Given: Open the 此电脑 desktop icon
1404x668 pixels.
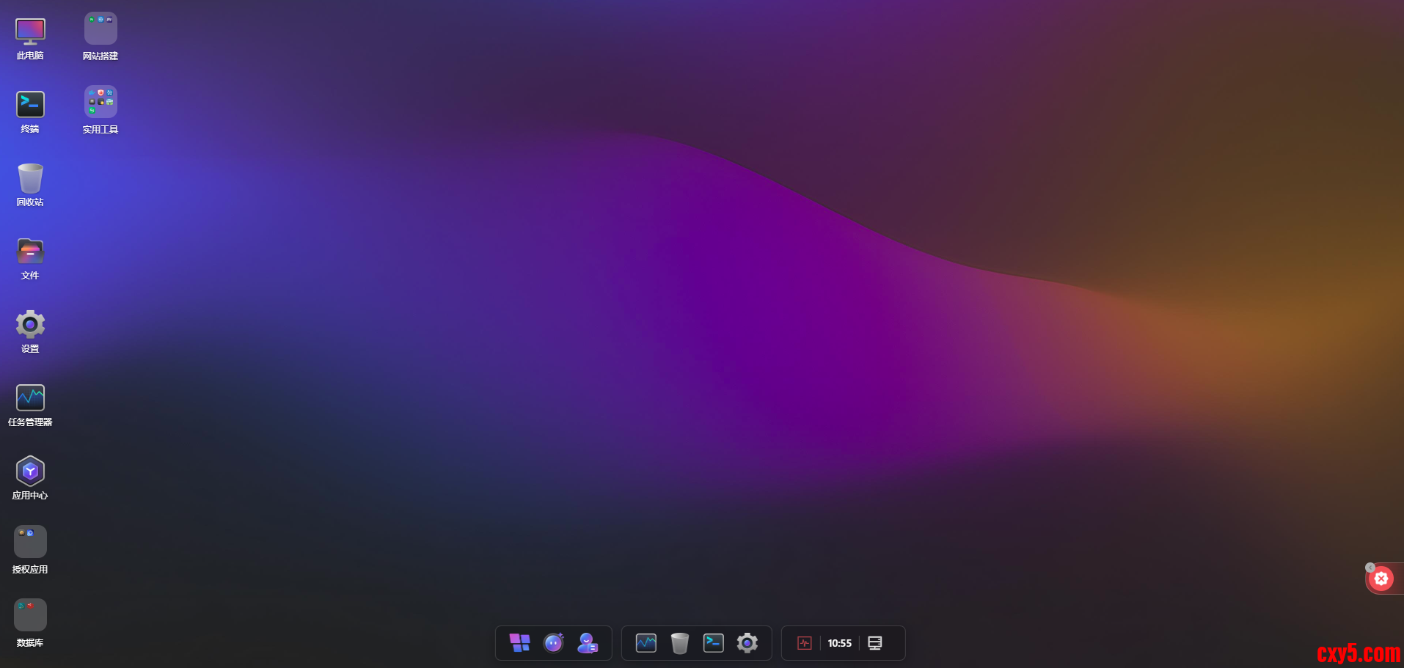Looking at the screenshot, I should pos(29,32).
